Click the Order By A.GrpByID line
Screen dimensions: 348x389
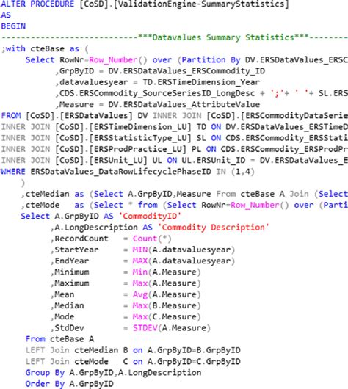pos(70,384)
